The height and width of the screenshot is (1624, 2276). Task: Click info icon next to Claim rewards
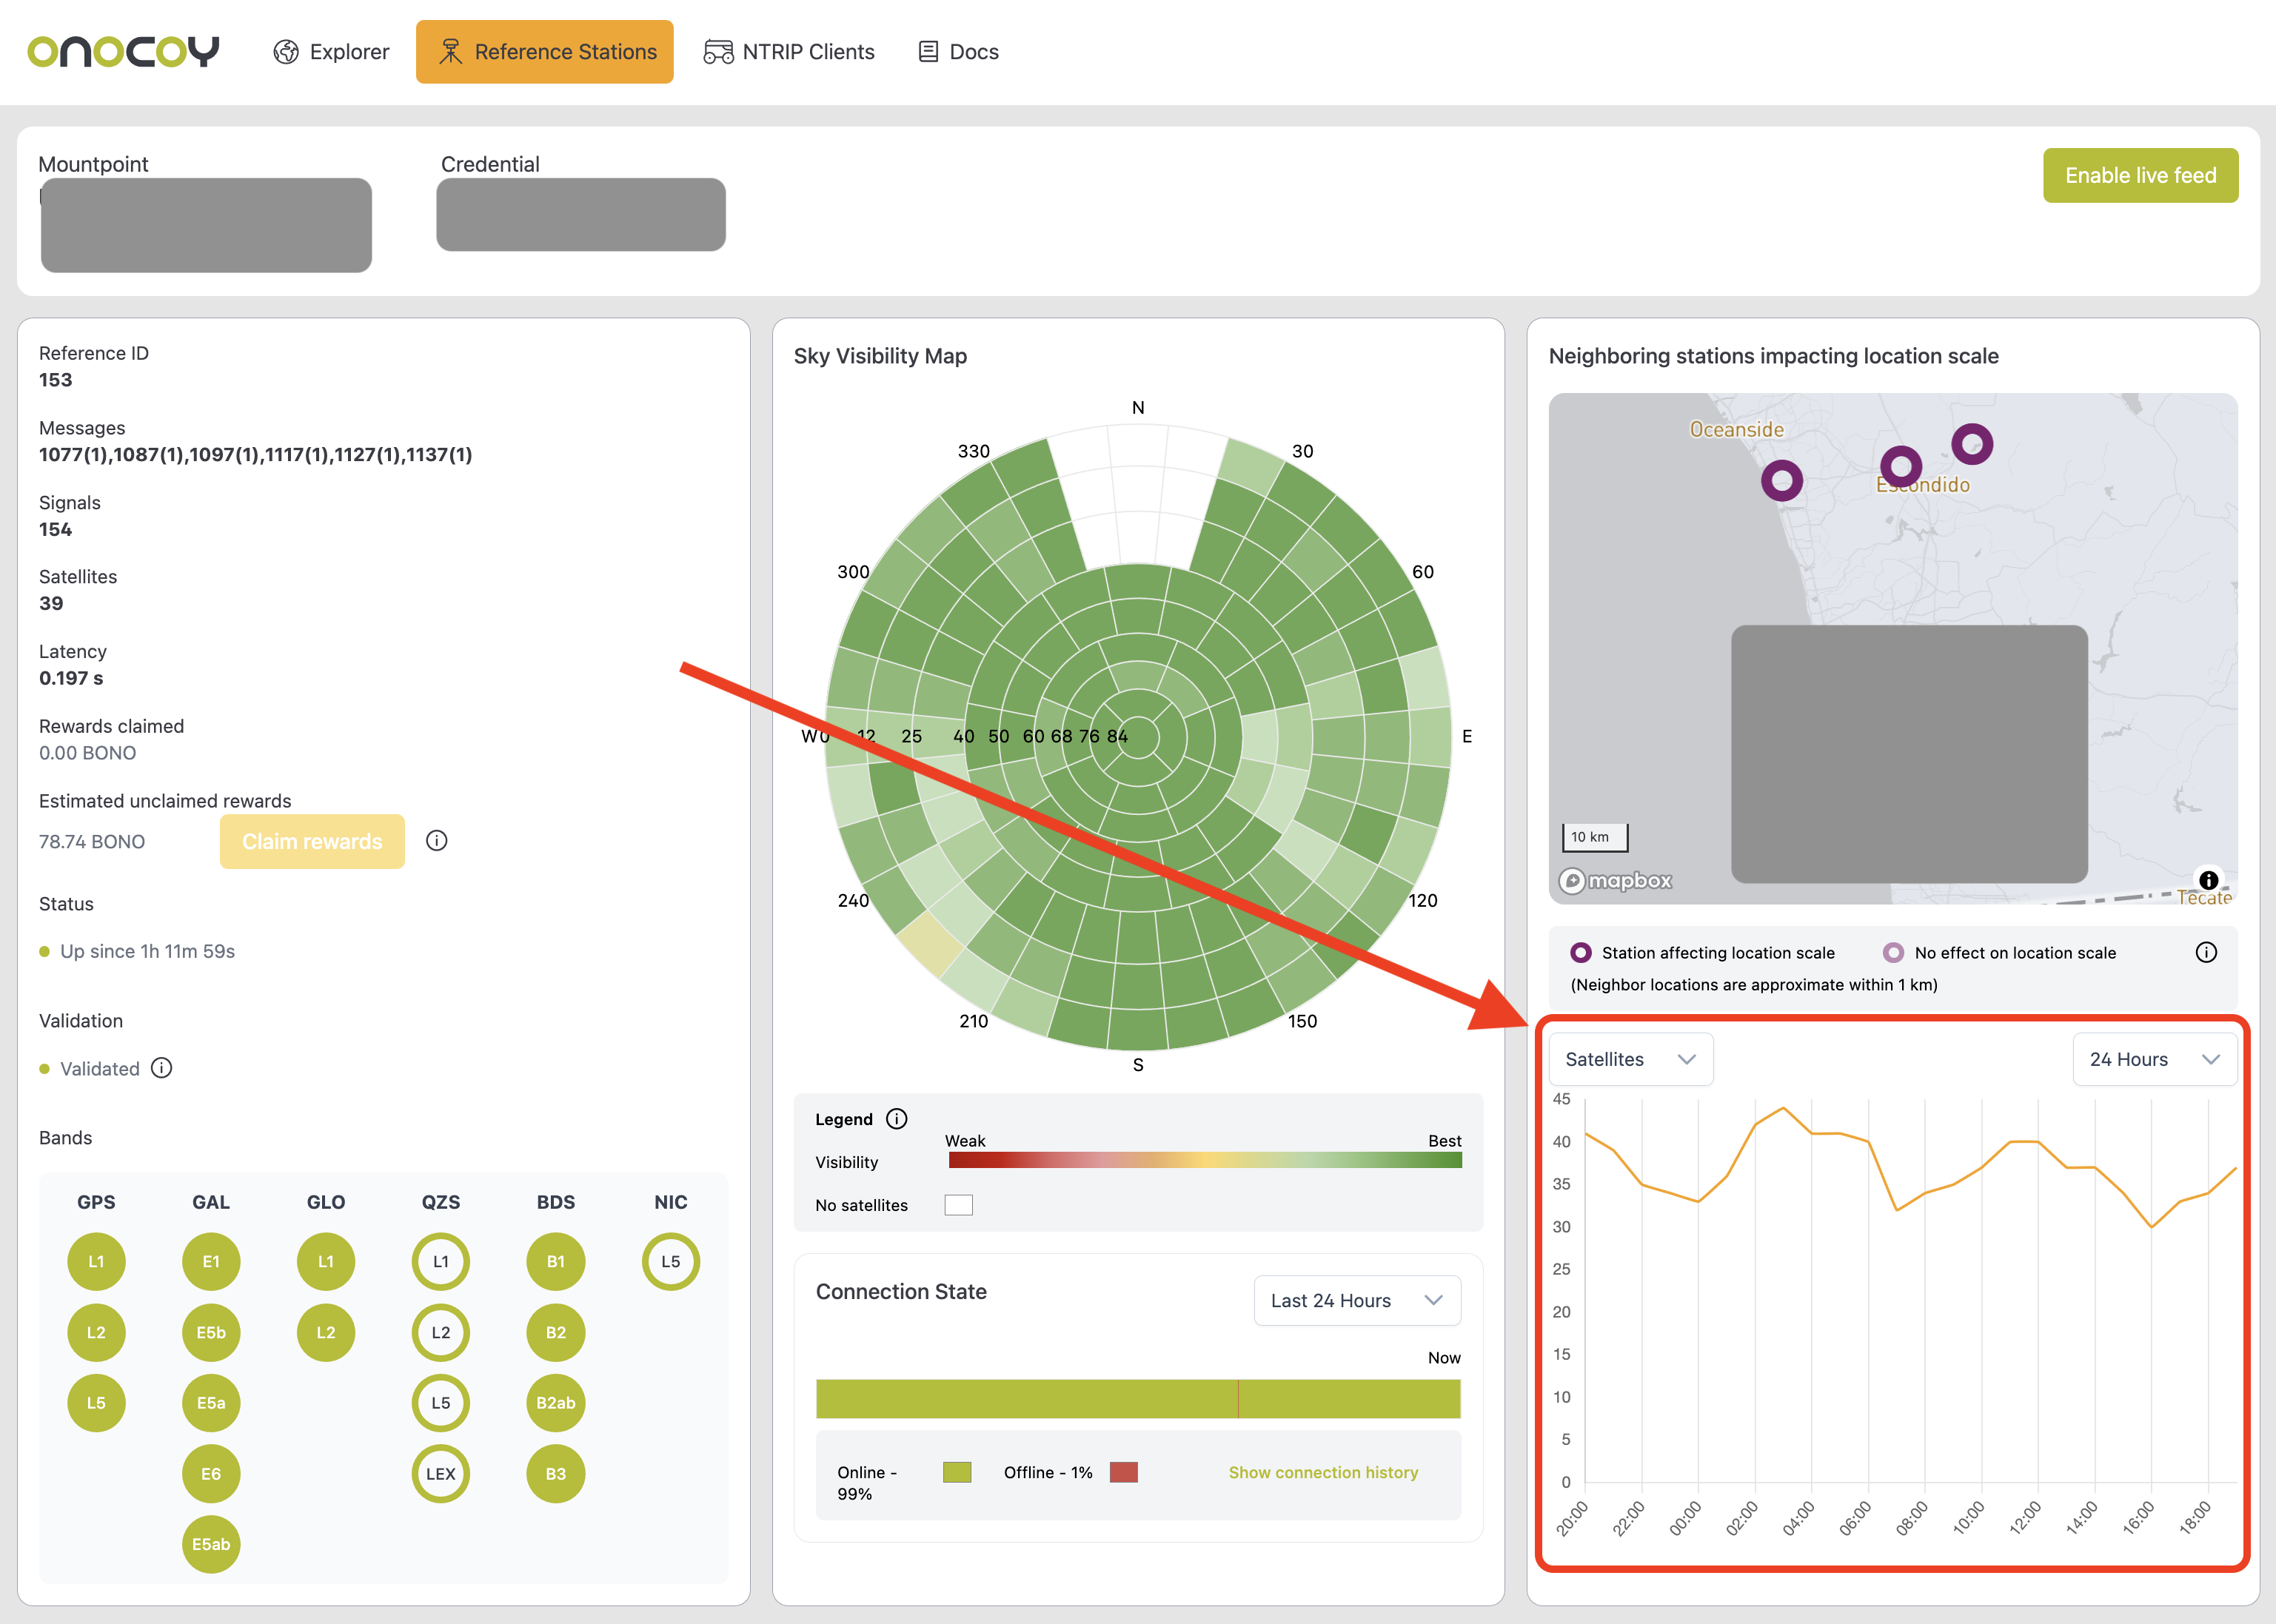point(436,841)
